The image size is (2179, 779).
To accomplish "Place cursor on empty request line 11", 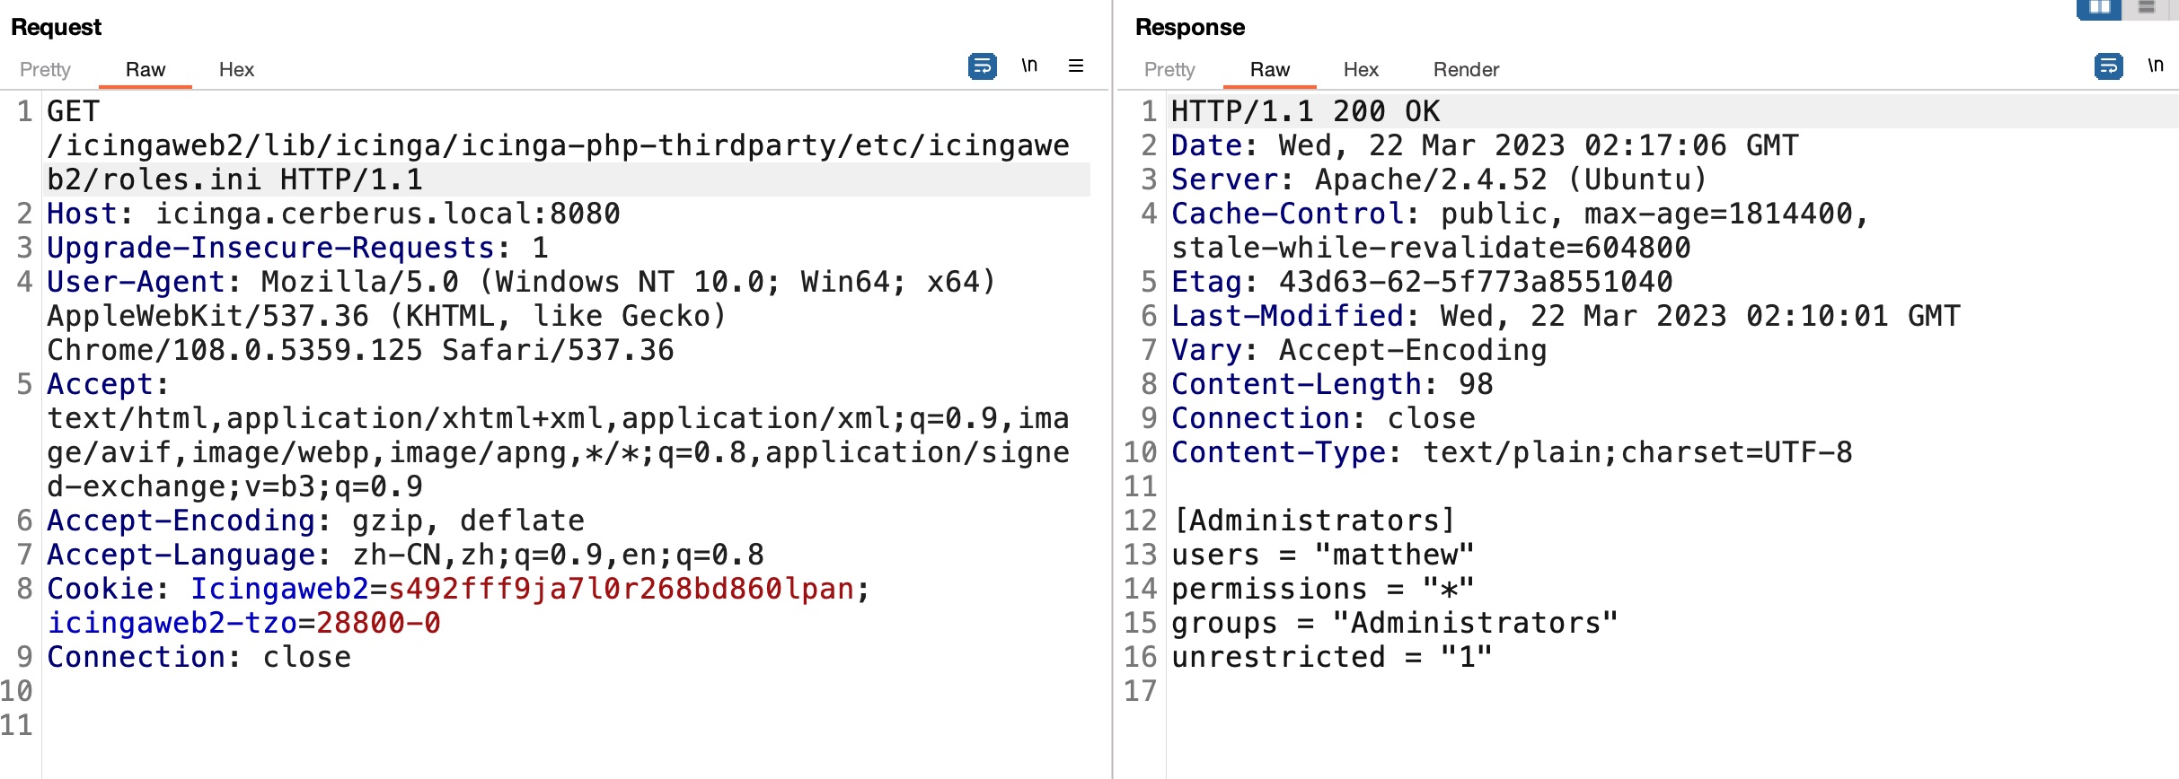I will pyautogui.click(x=568, y=725).
